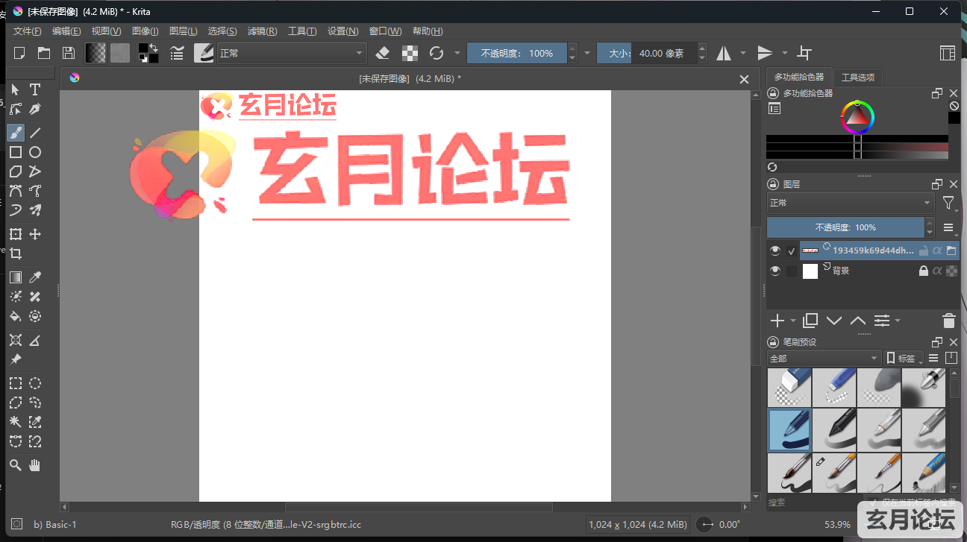Select the eraser brush preset thumbnail

(x=789, y=388)
